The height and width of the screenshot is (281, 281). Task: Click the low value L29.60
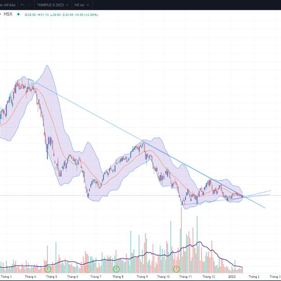click(56, 15)
